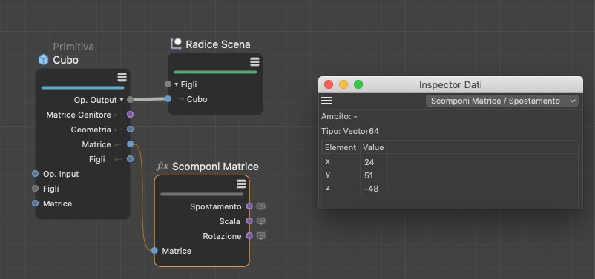The width and height of the screenshot is (595, 279).
Task: Toggle the Scala port inspector icon
Action: click(260, 221)
